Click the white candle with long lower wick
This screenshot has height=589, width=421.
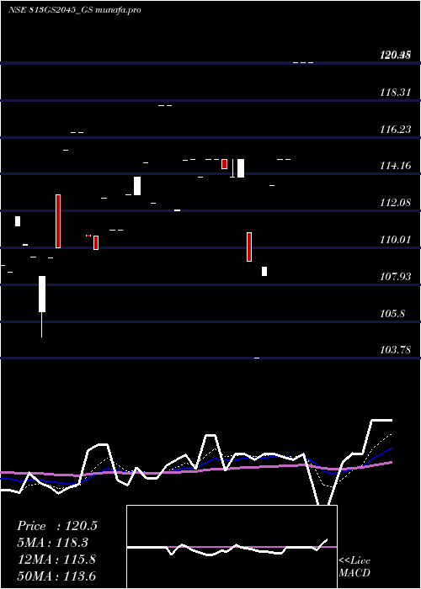tap(42, 306)
